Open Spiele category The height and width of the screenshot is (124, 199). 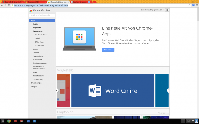point(35,72)
